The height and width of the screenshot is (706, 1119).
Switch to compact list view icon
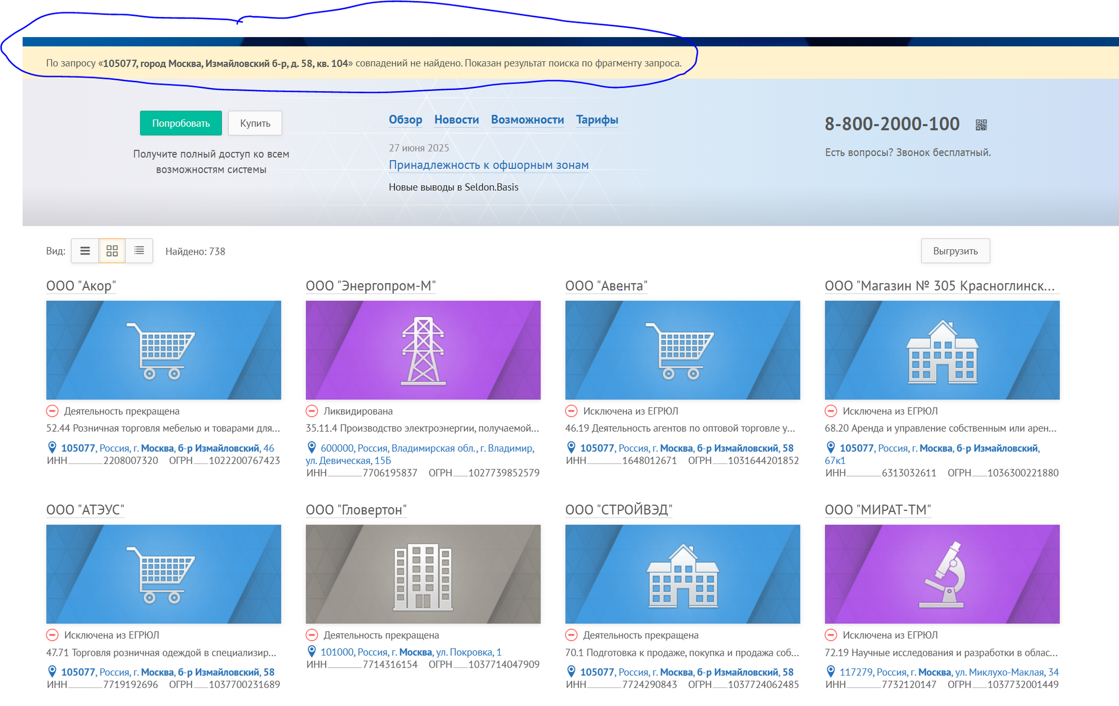click(139, 251)
